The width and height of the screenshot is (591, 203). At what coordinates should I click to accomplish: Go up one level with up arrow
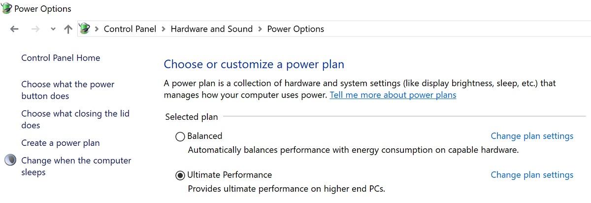pos(68,29)
